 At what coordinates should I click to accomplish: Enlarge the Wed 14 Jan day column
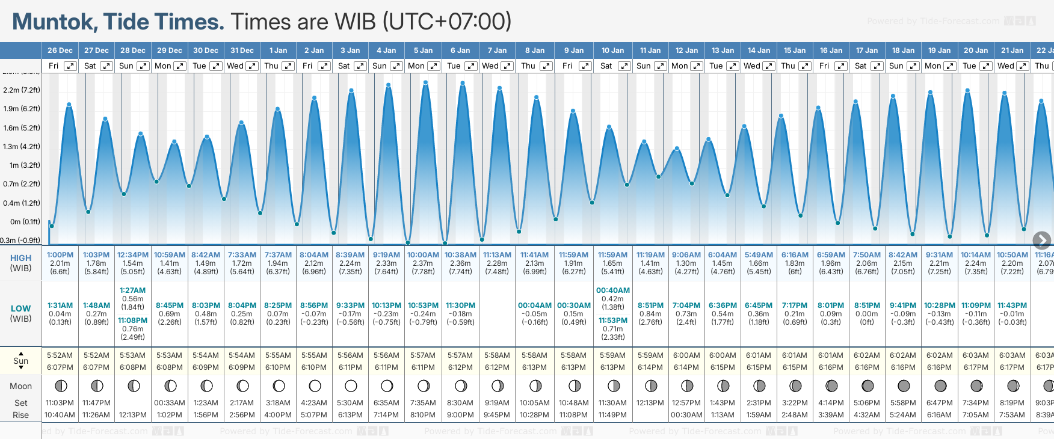(769, 66)
